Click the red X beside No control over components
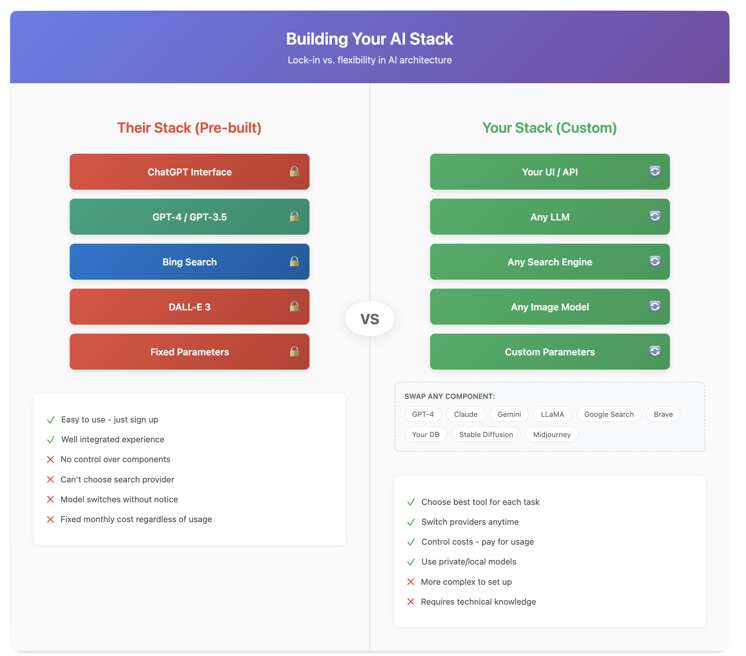Screen dimensions: 746x656 pos(50,460)
